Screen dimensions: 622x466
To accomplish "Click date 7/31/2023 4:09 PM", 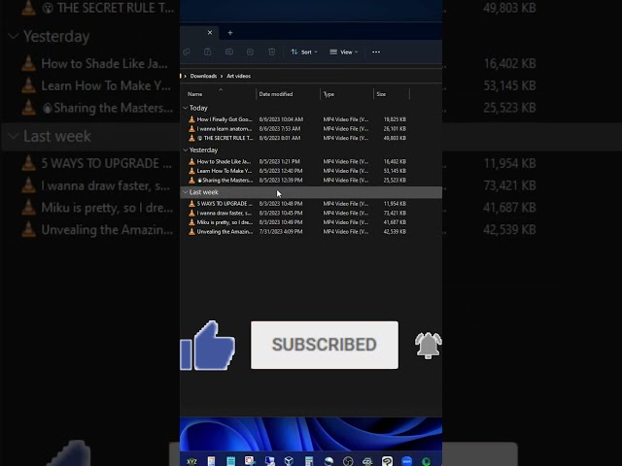I will point(281,231).
